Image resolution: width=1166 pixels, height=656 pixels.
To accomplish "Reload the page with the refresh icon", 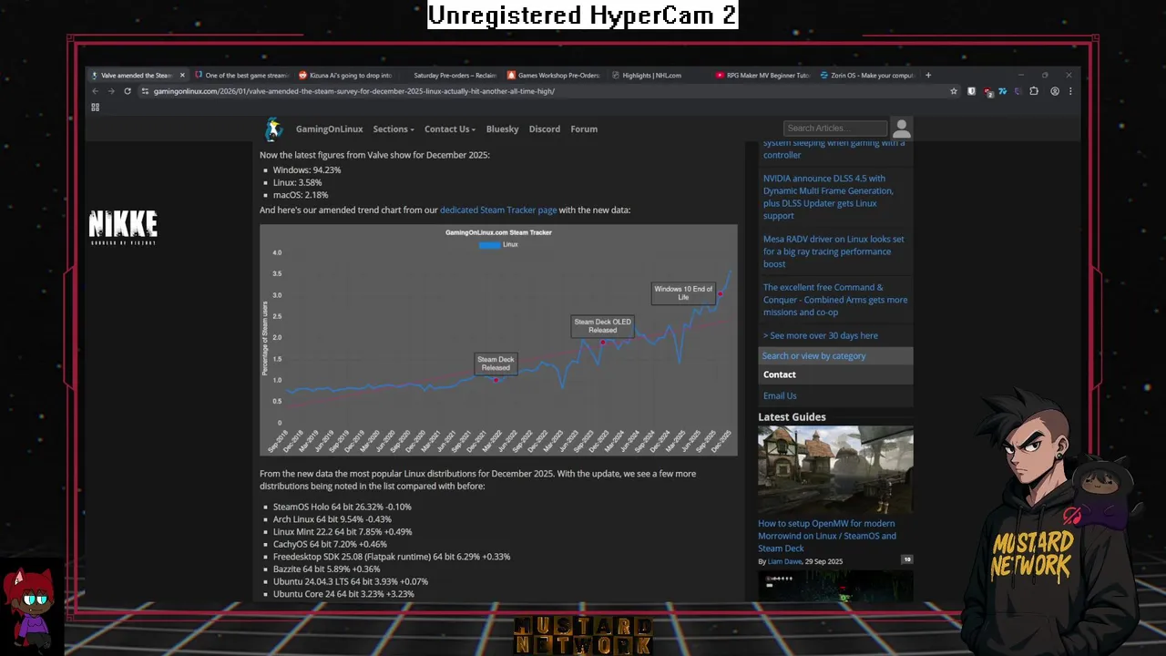I will (x=128, y=91).
